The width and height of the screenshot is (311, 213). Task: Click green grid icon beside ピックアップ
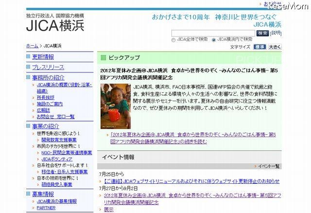[x=104, y=57]
